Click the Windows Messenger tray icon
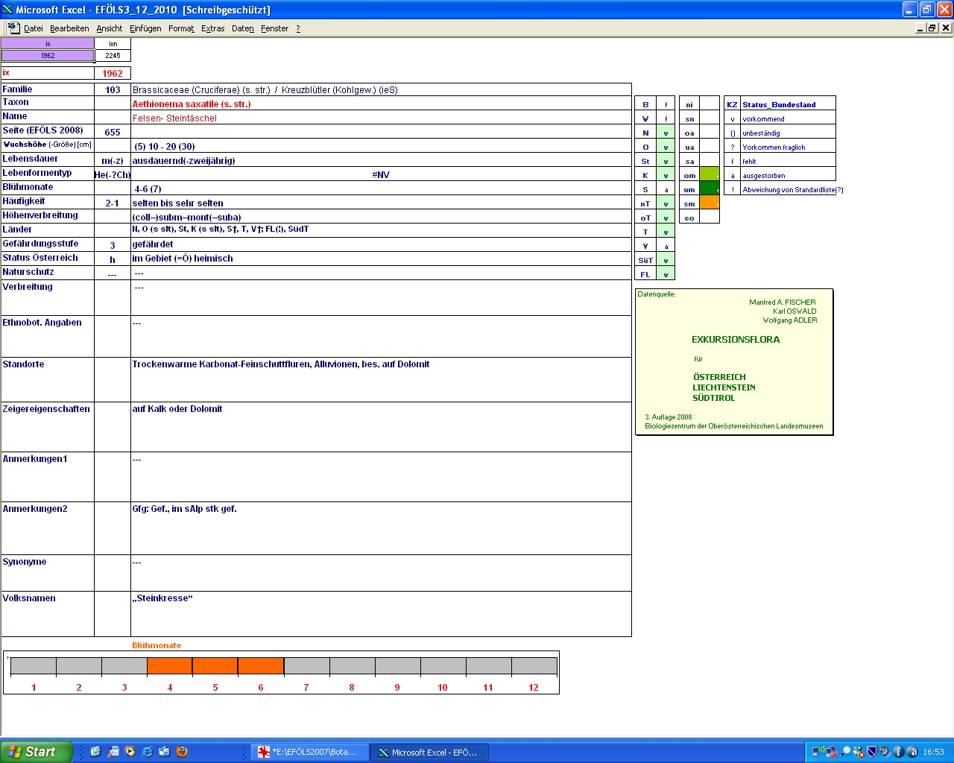 (859, 752)
